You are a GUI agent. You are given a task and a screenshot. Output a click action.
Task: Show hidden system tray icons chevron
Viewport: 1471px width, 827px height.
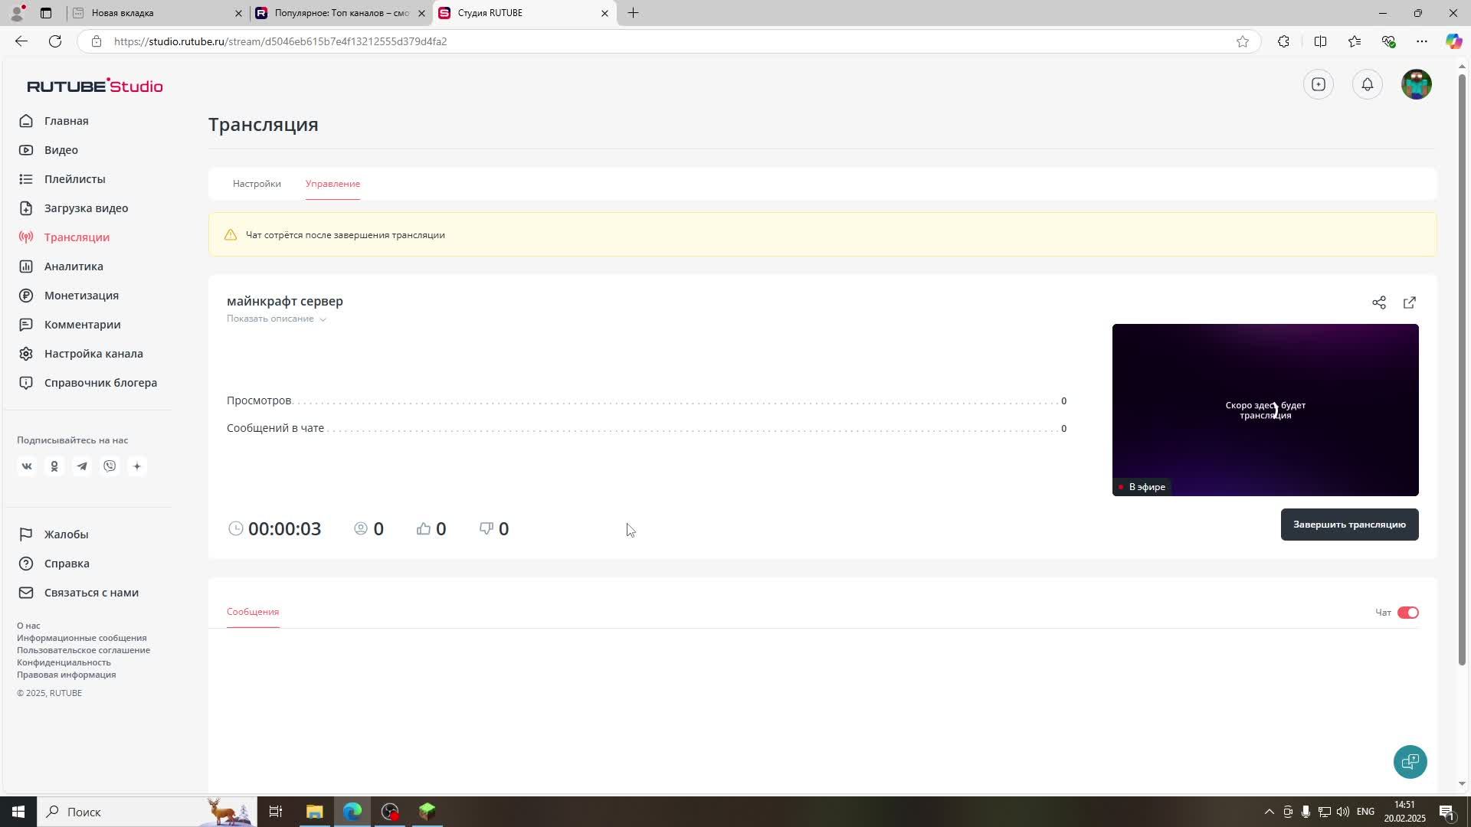(x=1269, y=812)
